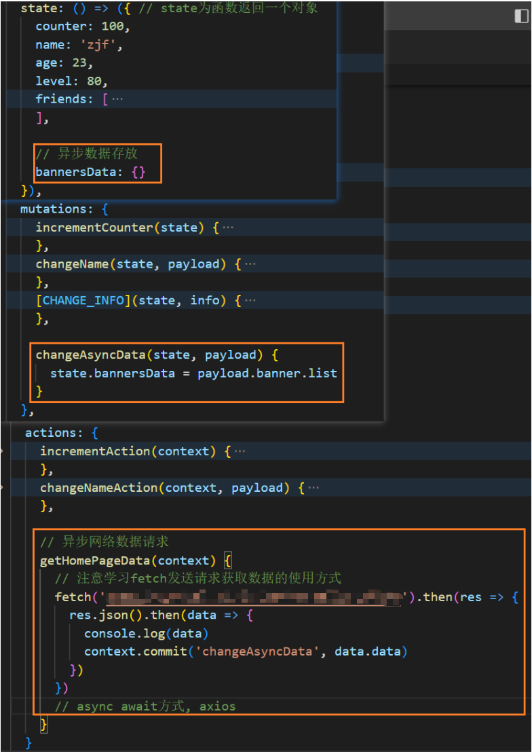
Task: Expand the folded incrementAction body
Action: [x=240, y=451]
